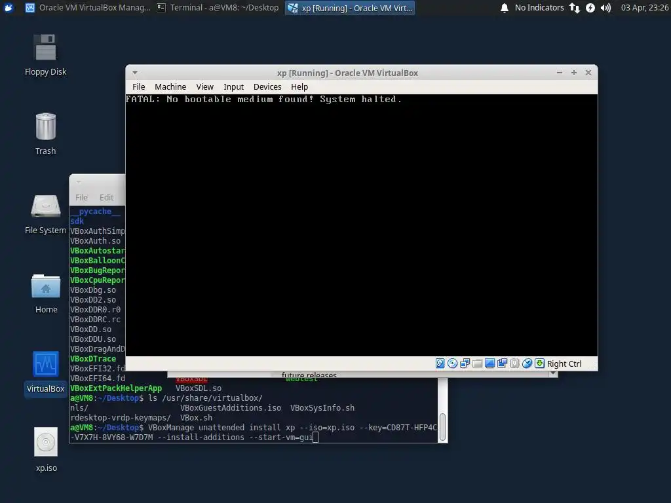Screen dimensions: 671x503
Task: Click rdesktop-vrdp-keymaps/ in terminal output
Action: 121,418
